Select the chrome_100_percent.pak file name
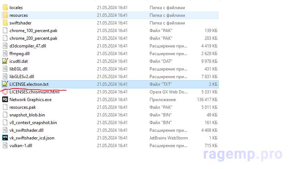 click(33, 30)
